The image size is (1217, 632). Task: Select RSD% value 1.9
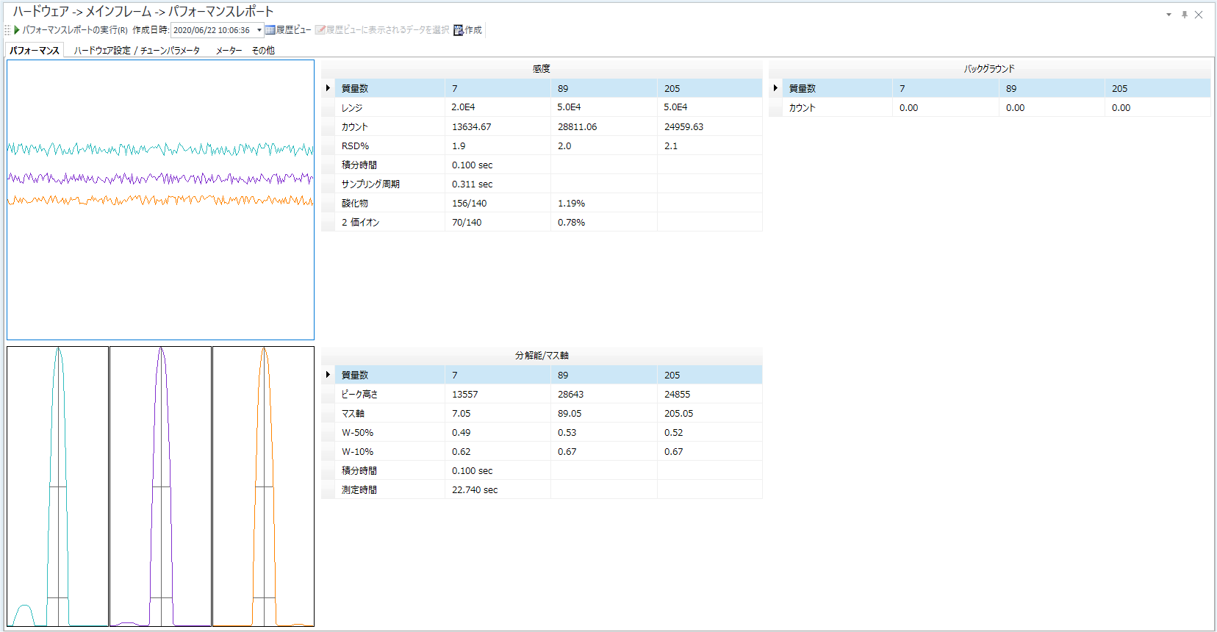click(x=498, y=146)
